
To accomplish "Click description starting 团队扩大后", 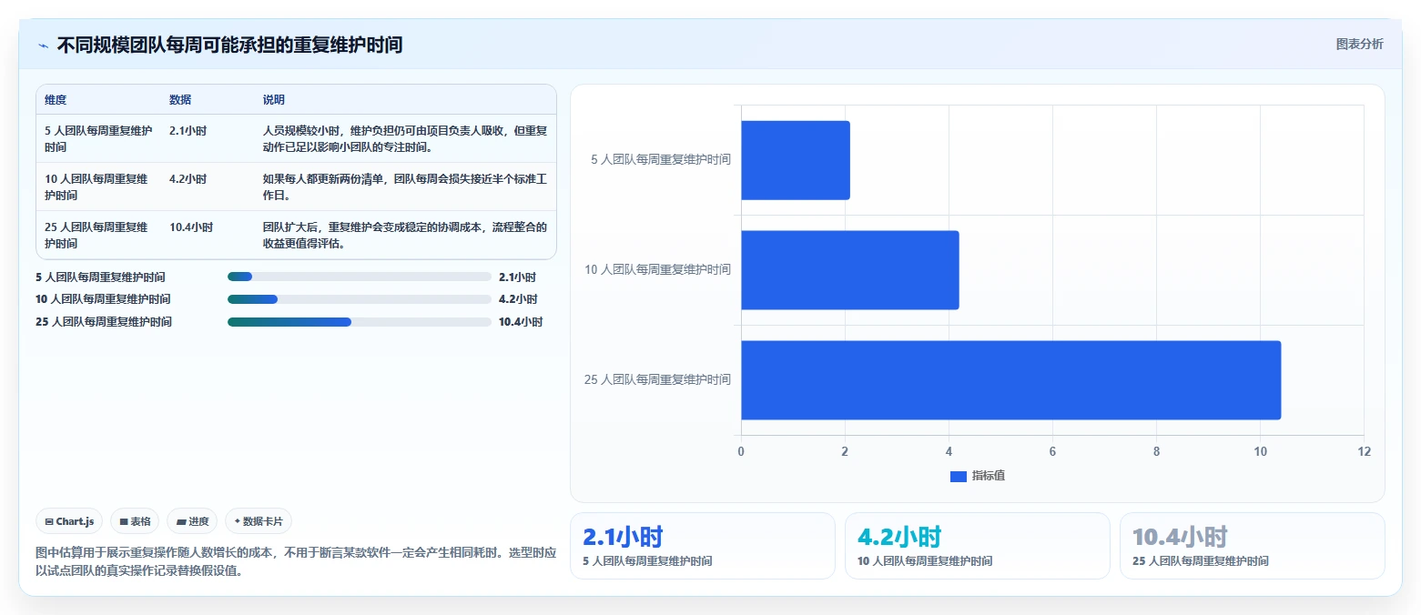I will click(405, 235).
